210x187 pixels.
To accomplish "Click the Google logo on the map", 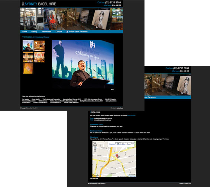I will [96, 175].
